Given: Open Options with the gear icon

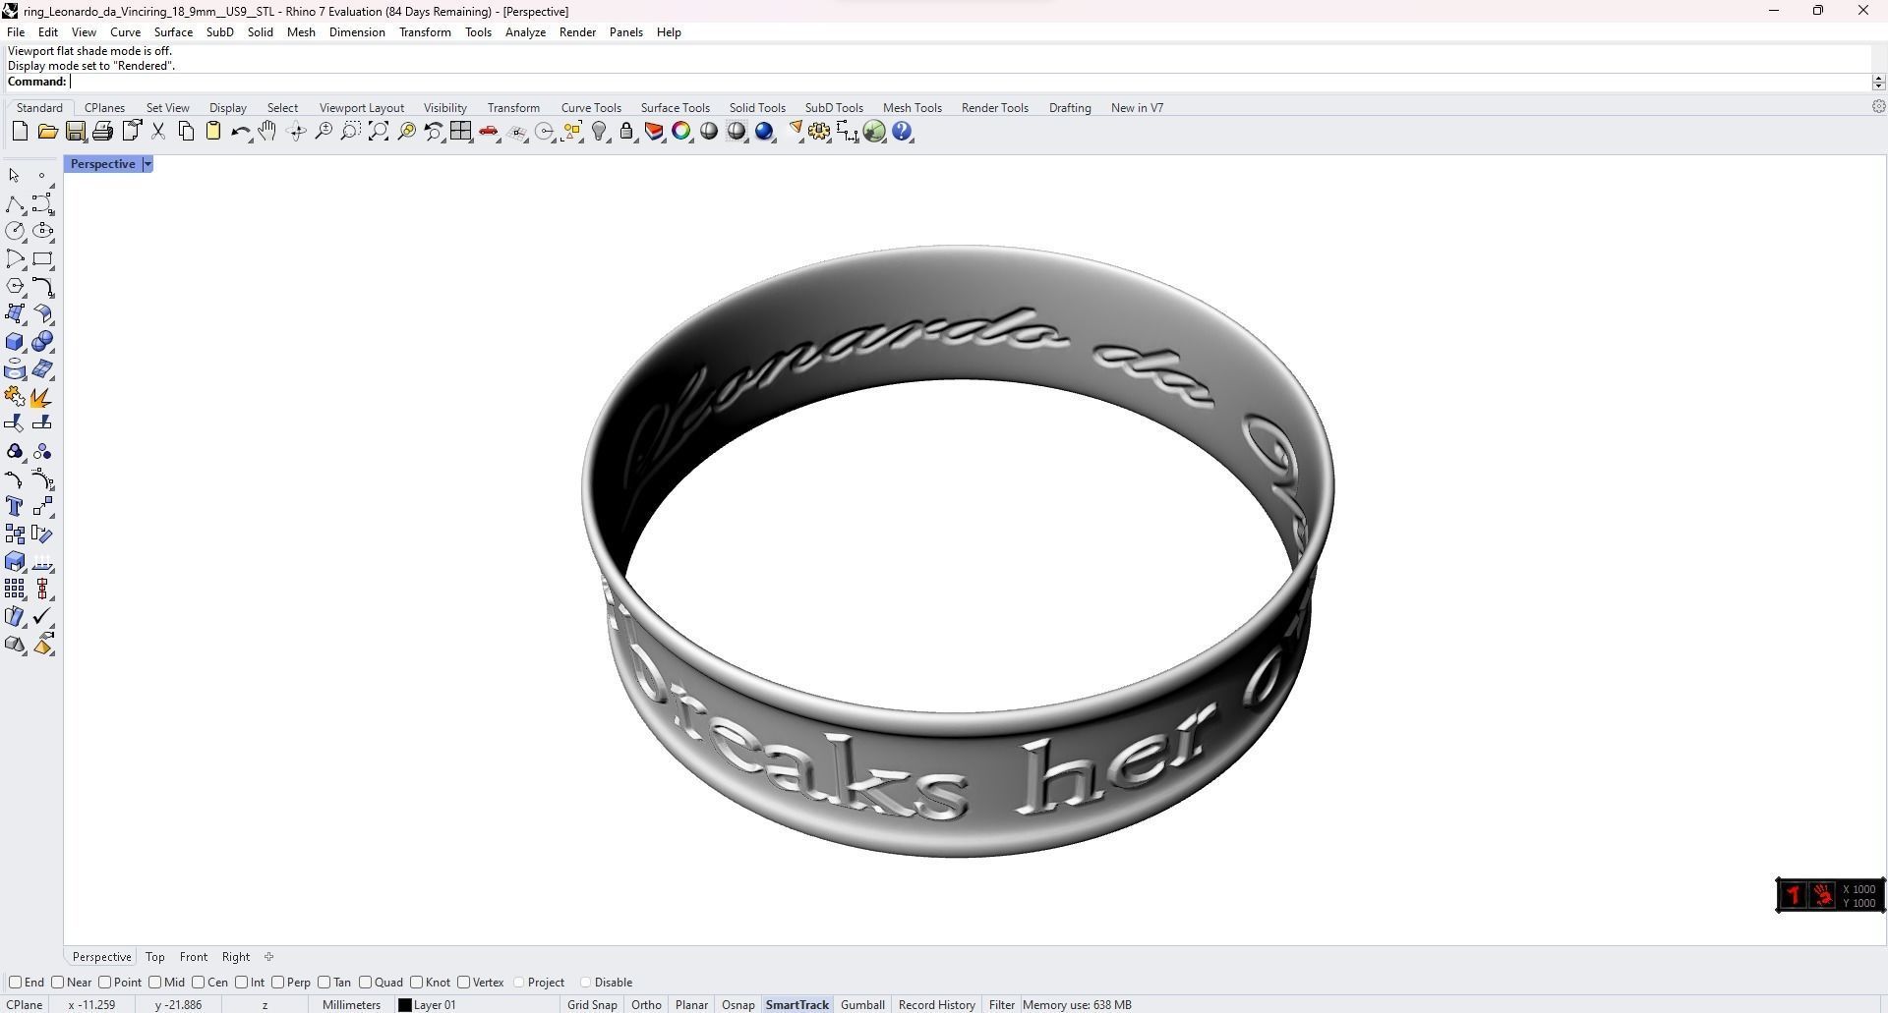Looking at the screenshot, I should 819,132.
